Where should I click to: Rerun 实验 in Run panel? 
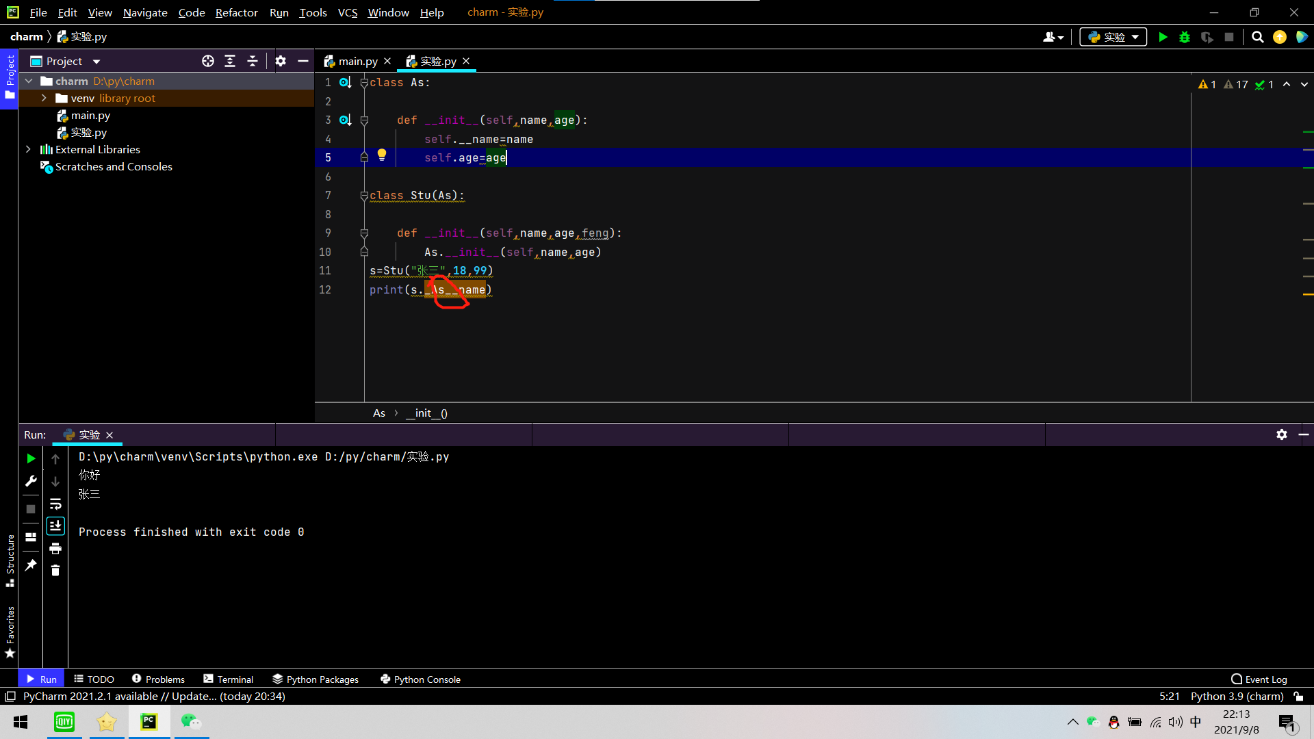pyautogui.click(x=31, y=458)
